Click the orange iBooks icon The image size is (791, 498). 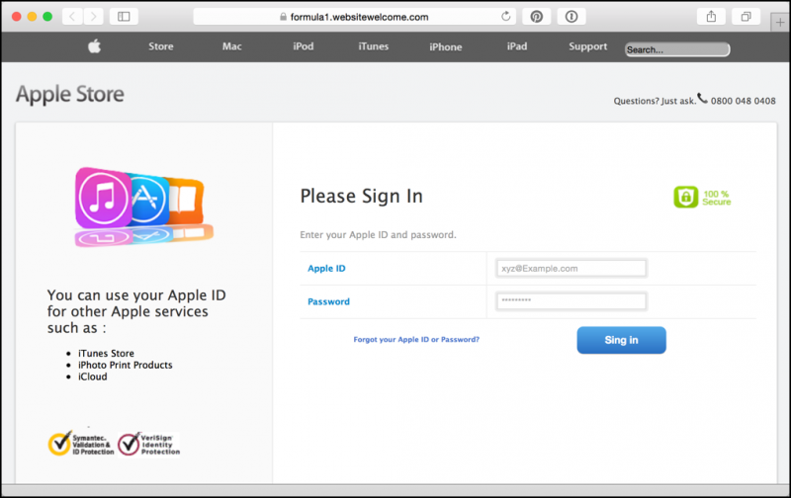pyautogui.click(x=185, y=201)
